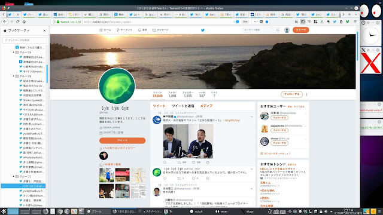Focus the bookmarks search field
The width and height of the screenshot is (383, 215).
(25, 40)
